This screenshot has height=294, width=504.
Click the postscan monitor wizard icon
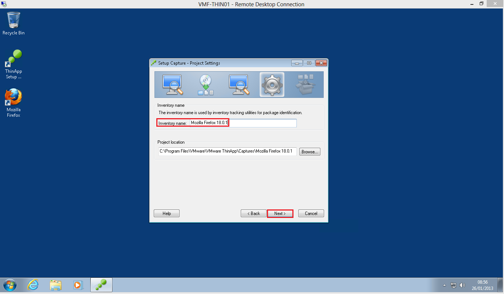[x=239, y=85]
